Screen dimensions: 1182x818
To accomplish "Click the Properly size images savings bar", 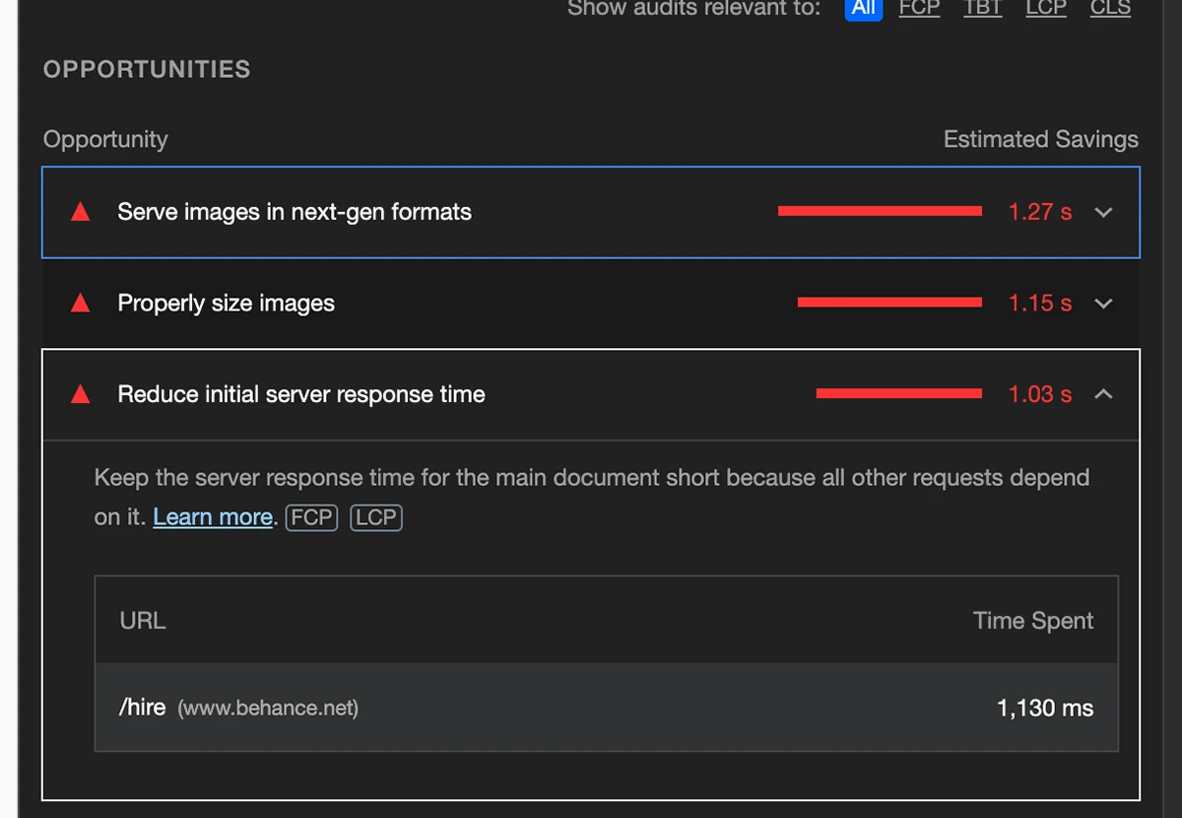I will coord(889,303).
